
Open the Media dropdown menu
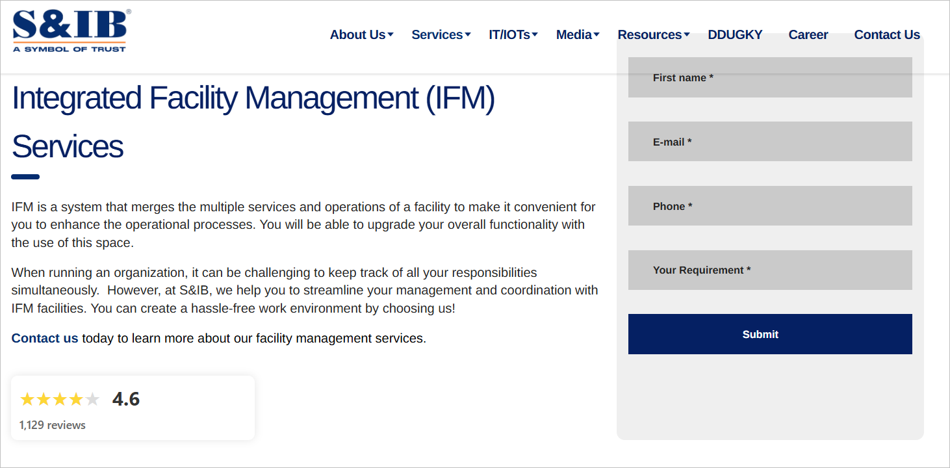tap(577, 35)
